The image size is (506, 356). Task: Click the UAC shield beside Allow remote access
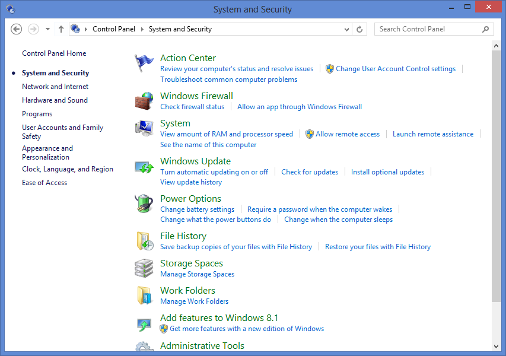click(309, 133)
